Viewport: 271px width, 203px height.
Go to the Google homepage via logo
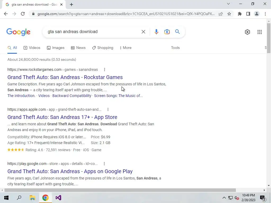coord(18,32)
